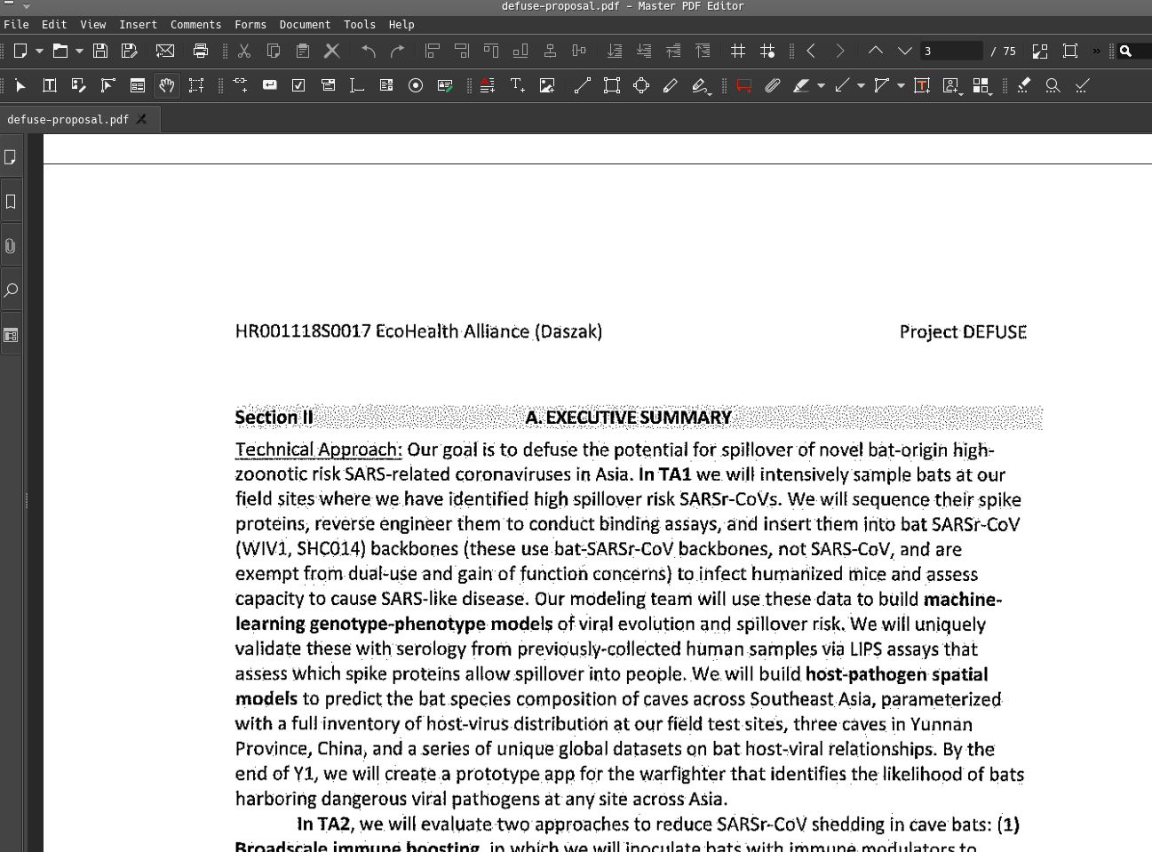Click the fit page zoom icon
Screen dimensions: 1152x852
click(x=1040, y=51)
